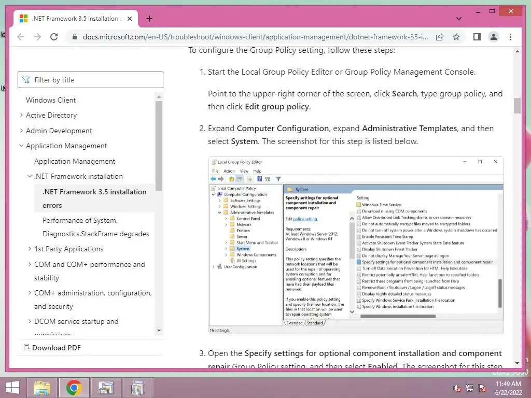Open the Chrome profile avatar
This screenshot has width=531, height=398.
494,37
